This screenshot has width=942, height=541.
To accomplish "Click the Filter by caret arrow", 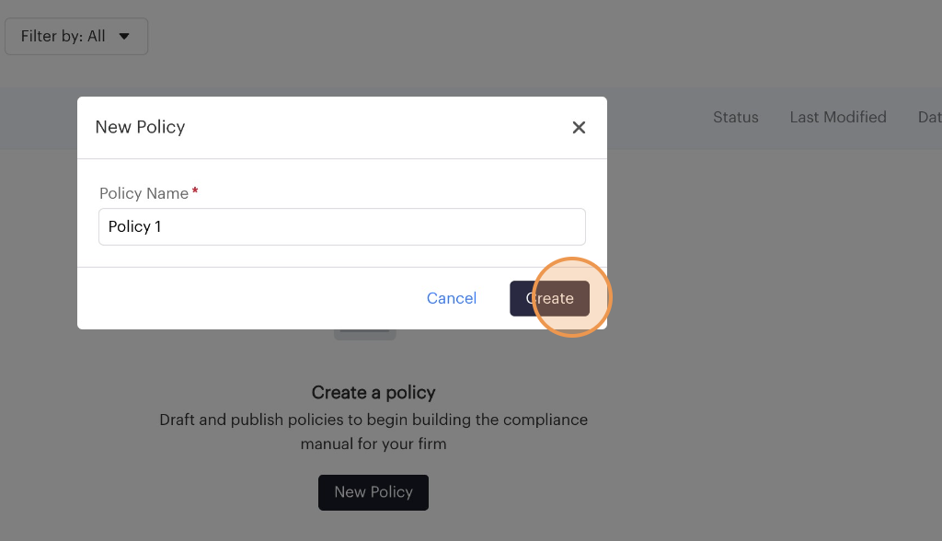I will 124,37.
